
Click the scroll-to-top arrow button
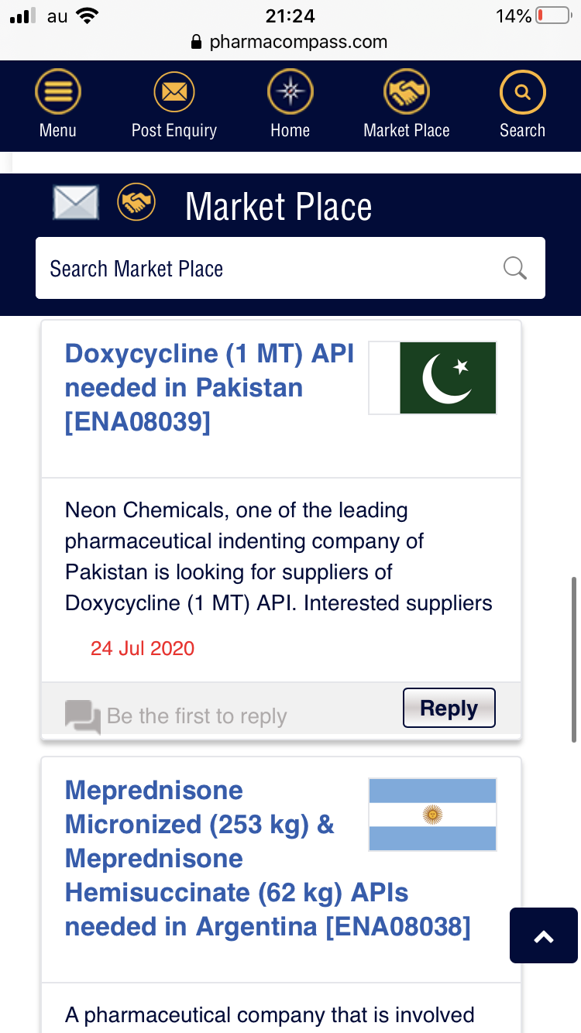[x=544, y=935]
